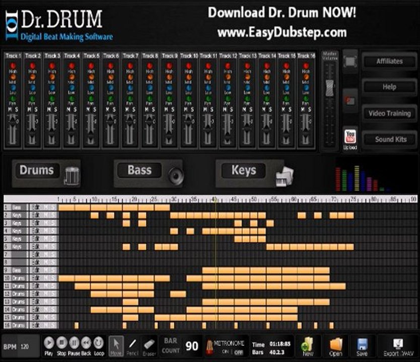Click the small red icon above YouTube
This screenshot has height=362, width=420.
(x=350, y=101)
